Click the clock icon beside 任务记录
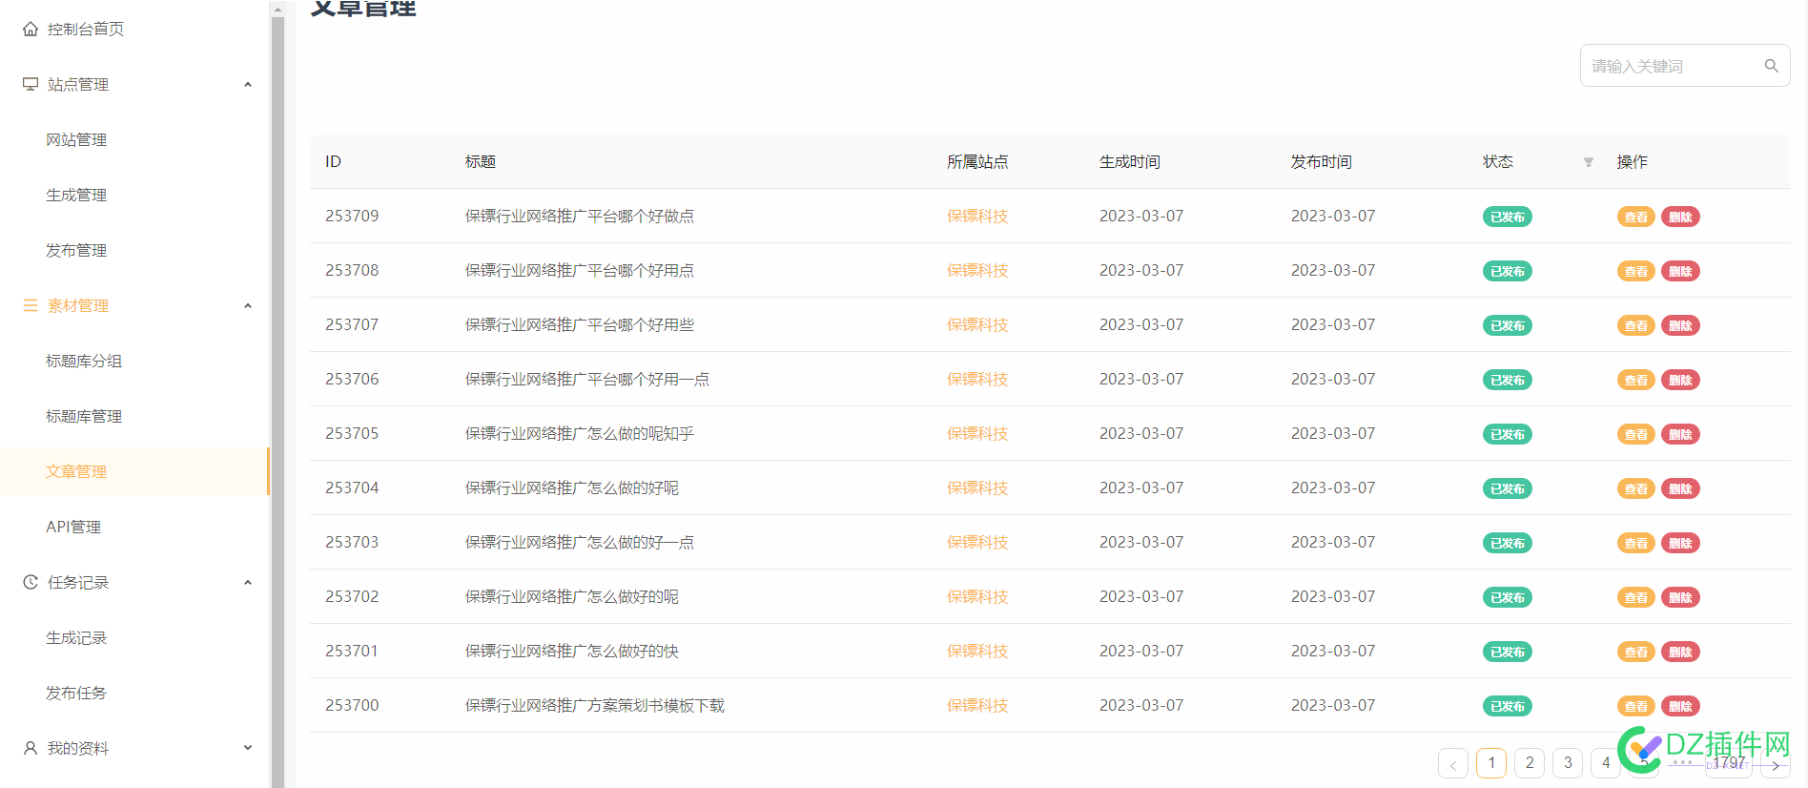1808x788 pixels. [x=31, y=583]
